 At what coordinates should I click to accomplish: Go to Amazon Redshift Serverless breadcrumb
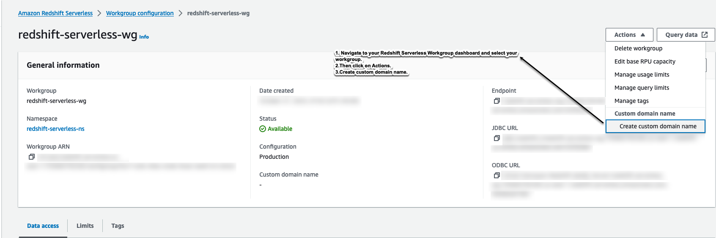click(x=55, y=13)
